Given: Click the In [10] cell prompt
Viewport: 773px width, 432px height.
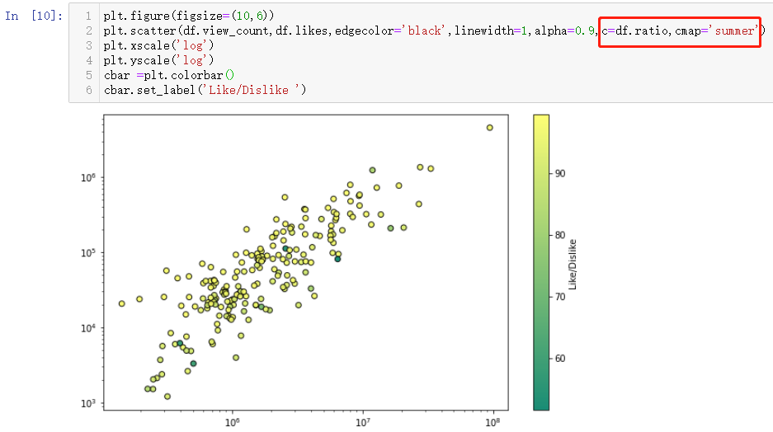Looking at the screenshot, I should click(x=34, y=16).
